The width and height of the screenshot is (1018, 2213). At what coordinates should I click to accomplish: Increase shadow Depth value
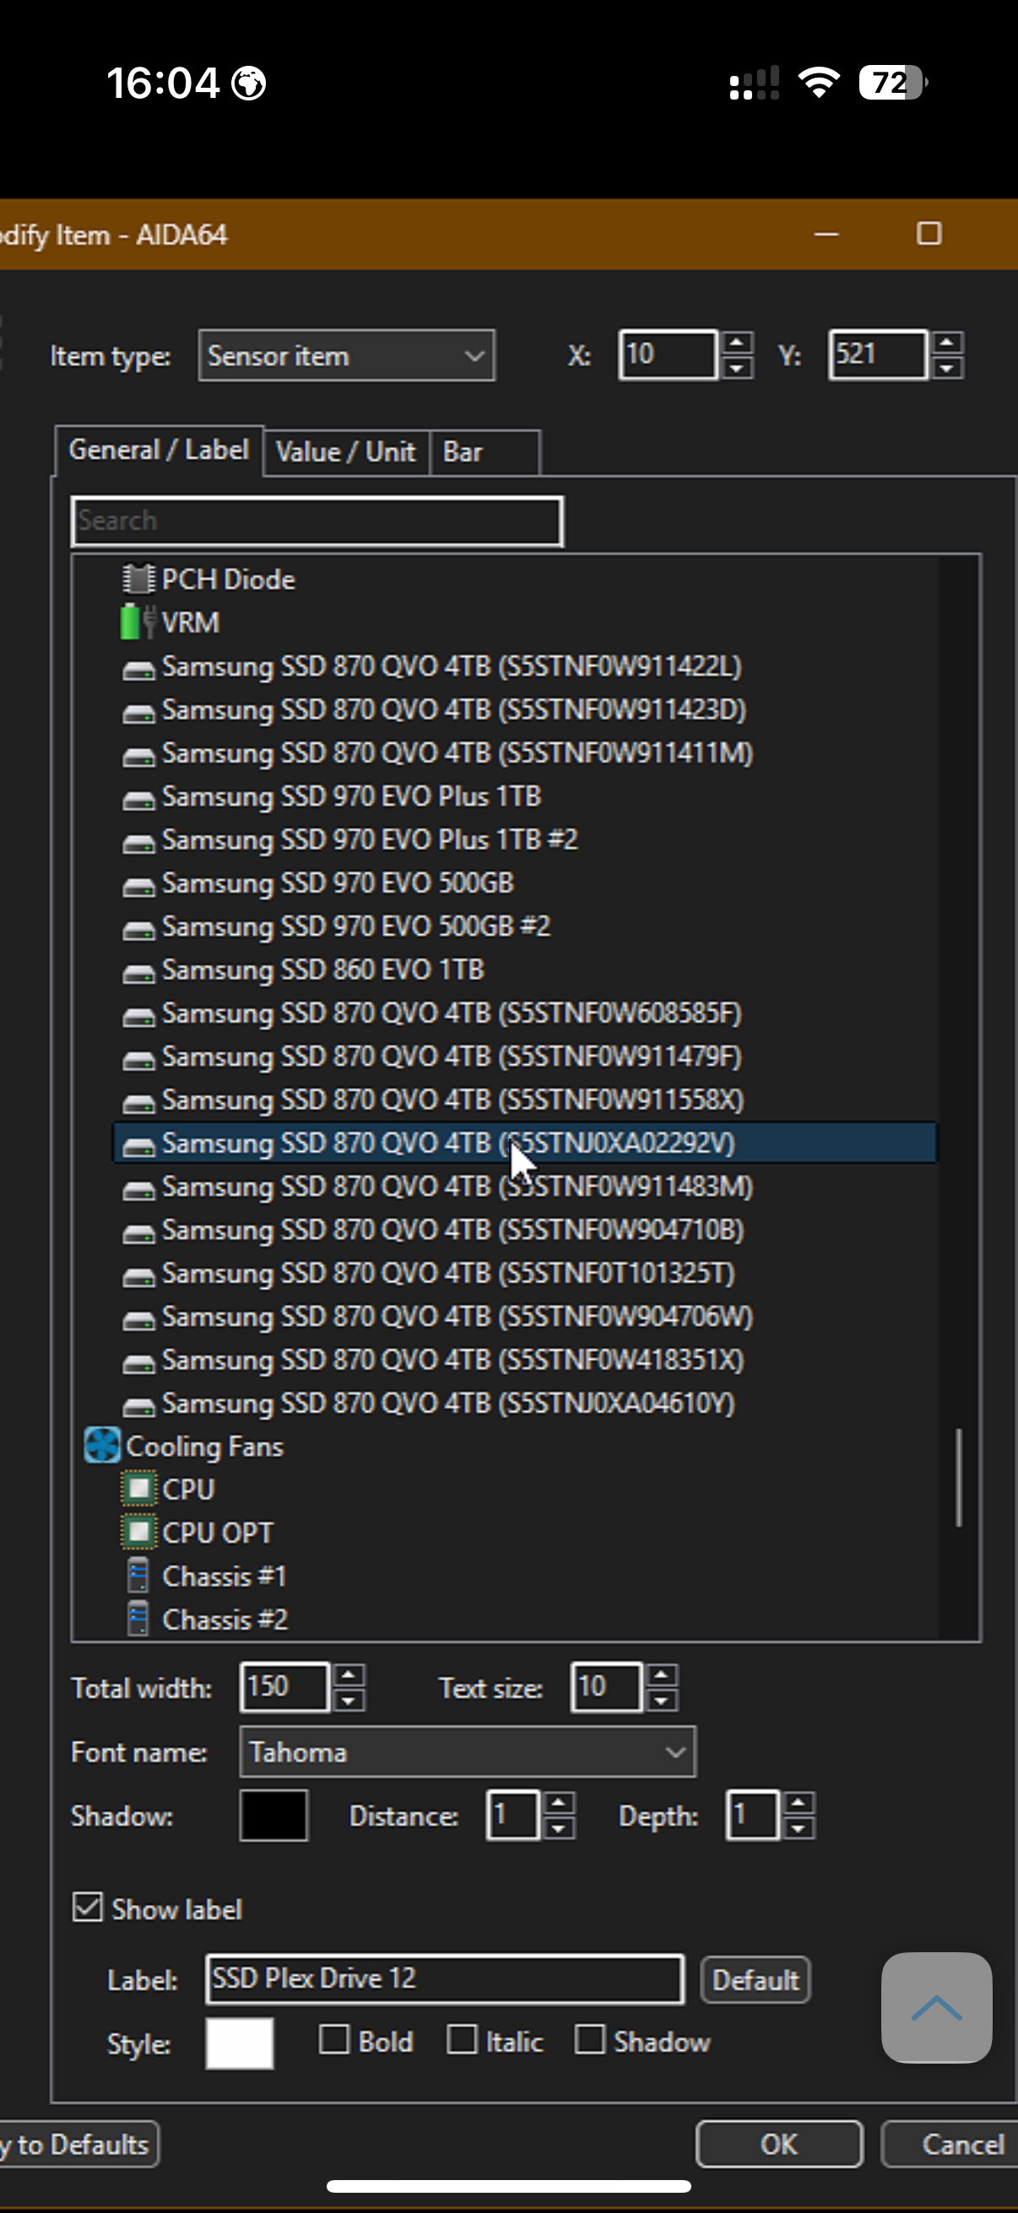(x=798, y=1803)
